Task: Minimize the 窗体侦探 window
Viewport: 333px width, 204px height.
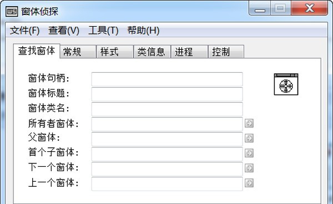Action: pos(260,8)
